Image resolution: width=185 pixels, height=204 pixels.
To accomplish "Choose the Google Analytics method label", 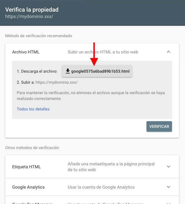I will tap(28, 187).
